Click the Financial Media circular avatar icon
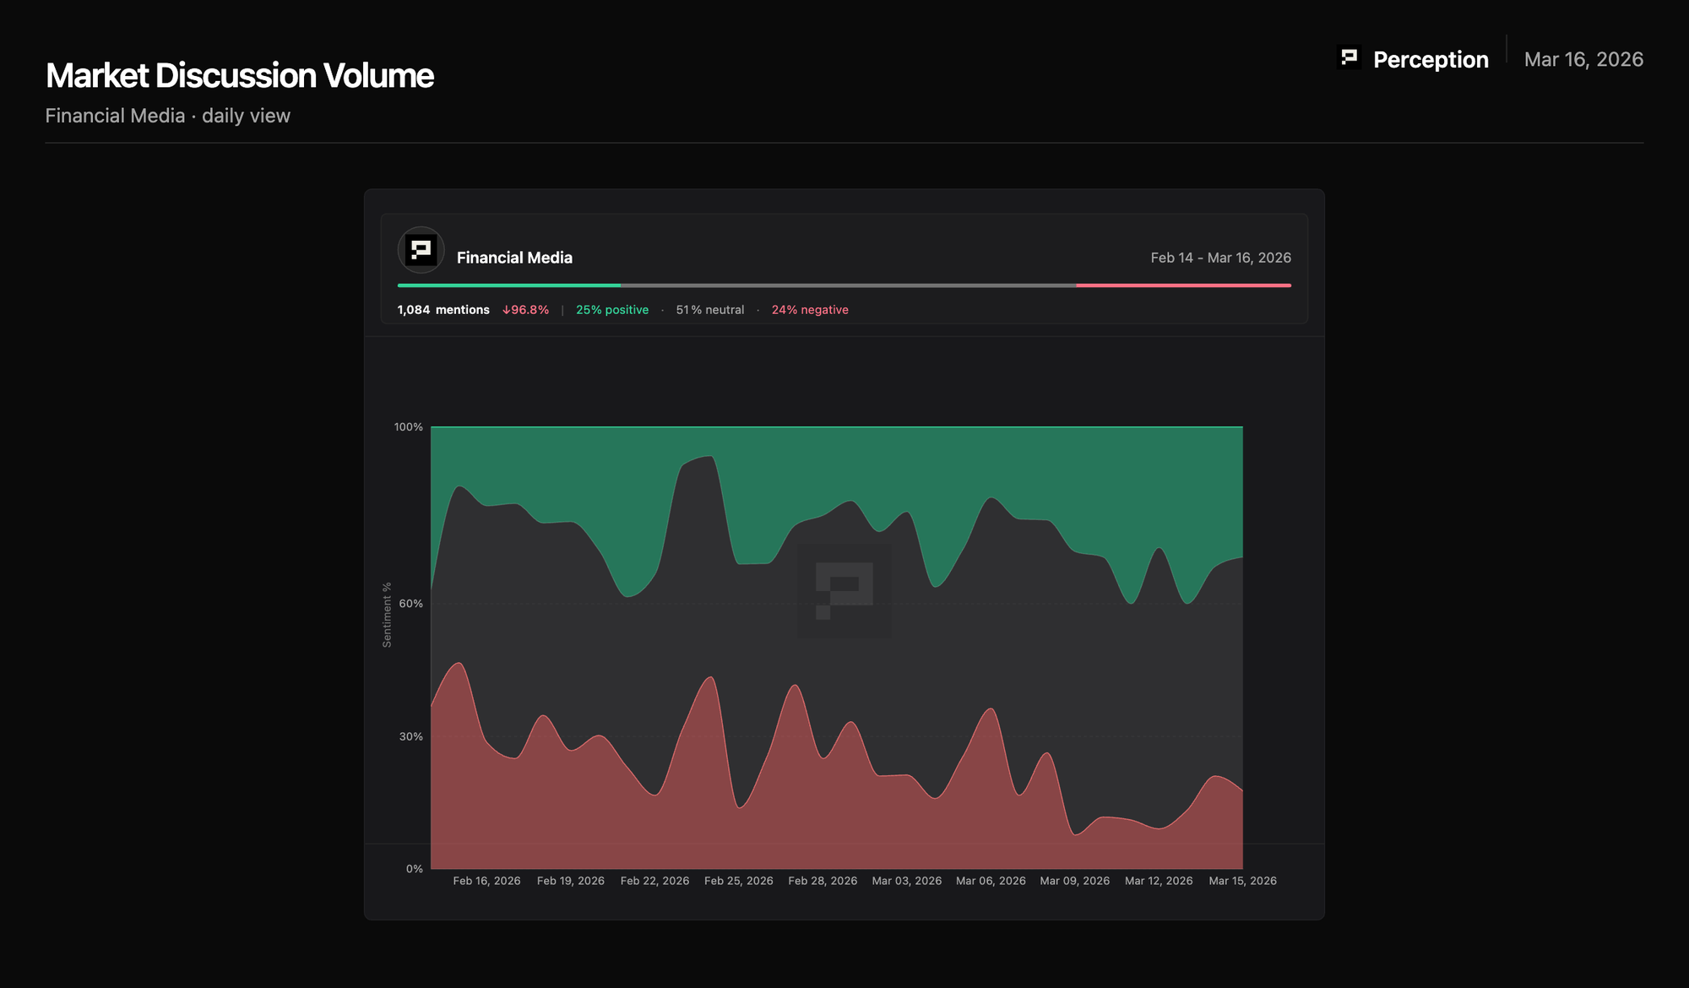The width and height of the screenshot is (1689, 988). point(421,251)
